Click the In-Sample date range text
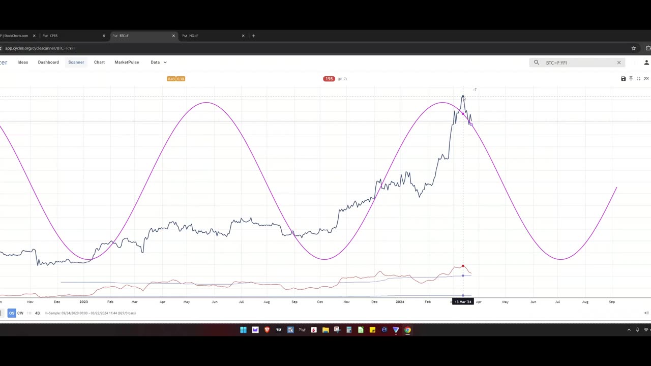Screen dimensions: 651x366 (90, 313)
